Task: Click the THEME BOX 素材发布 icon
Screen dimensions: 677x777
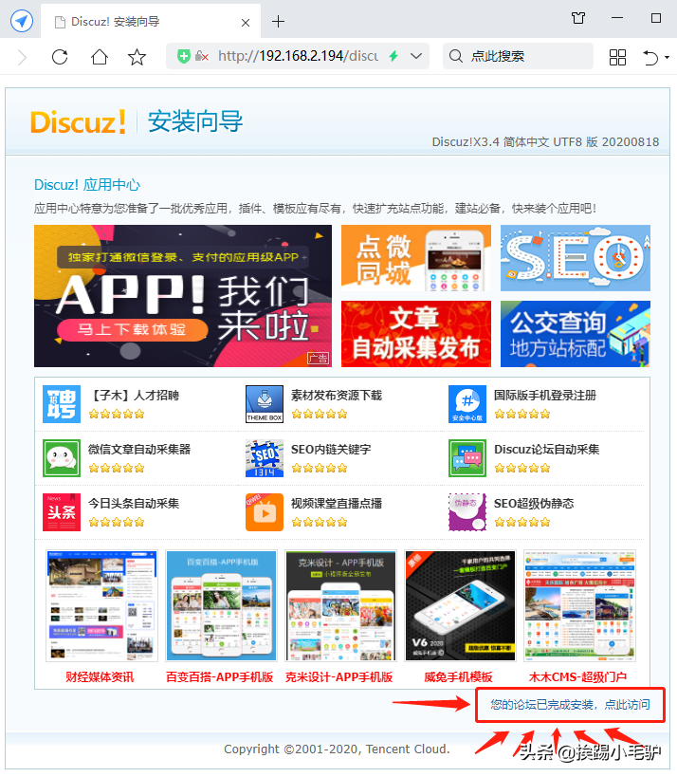Action: click(x=265, y=404)
